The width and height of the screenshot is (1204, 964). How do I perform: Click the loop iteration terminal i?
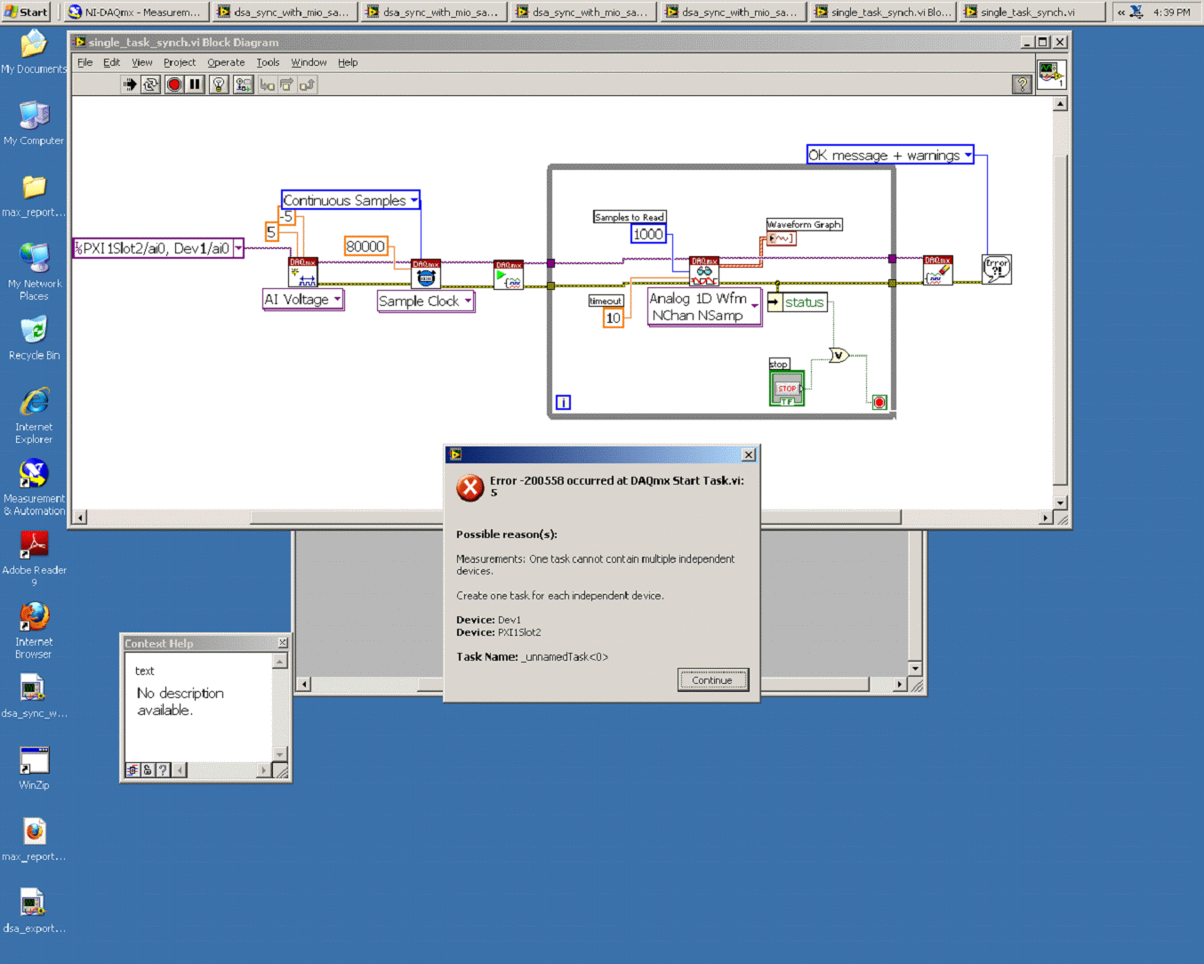[563, 403]
